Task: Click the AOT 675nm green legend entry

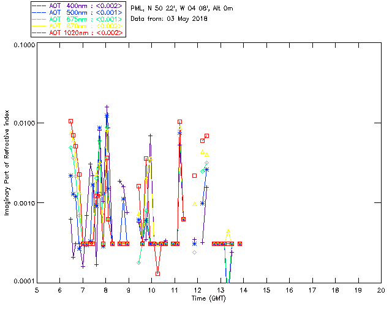Action: (x=77, y=19)
